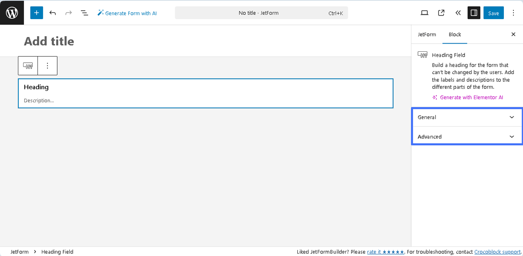
Task: Switch the preview device view
Action: tap(425, 13)
